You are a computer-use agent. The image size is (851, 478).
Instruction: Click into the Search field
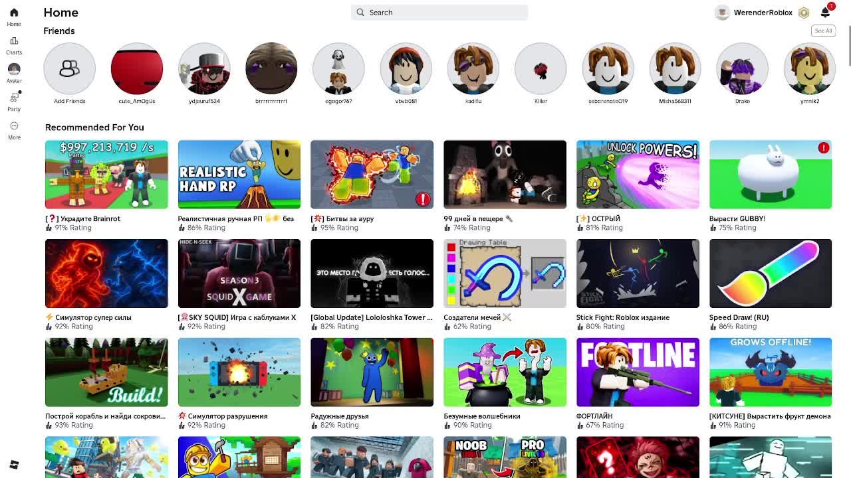439,12
